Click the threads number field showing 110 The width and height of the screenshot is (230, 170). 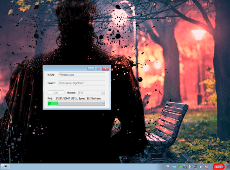coord(90,93)
